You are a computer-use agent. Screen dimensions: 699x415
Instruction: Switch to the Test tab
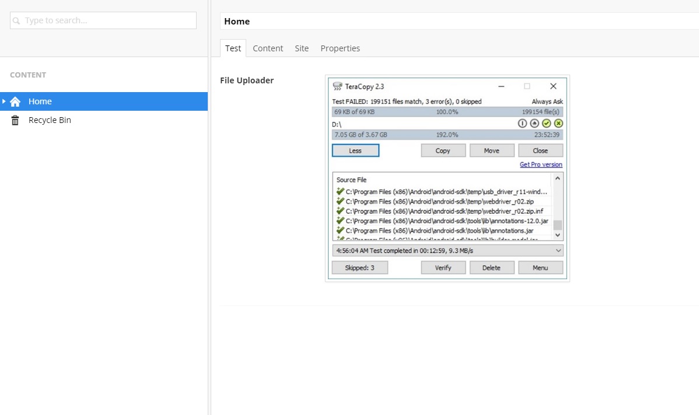233,48
